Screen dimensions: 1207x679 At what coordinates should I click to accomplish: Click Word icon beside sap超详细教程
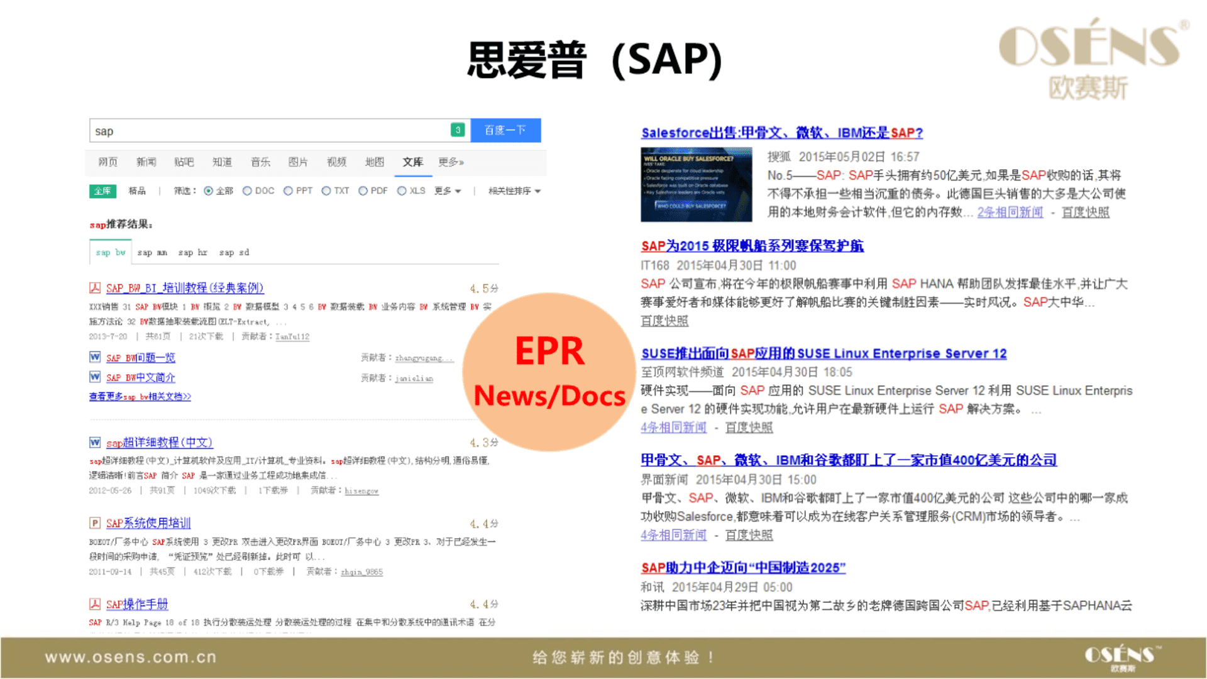pos(95,443)
